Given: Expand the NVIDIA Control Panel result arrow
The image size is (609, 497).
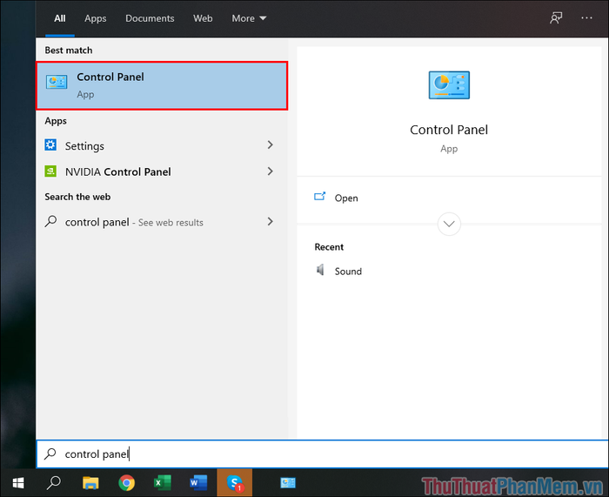Looking at the screenshot, I should (271, 171).
